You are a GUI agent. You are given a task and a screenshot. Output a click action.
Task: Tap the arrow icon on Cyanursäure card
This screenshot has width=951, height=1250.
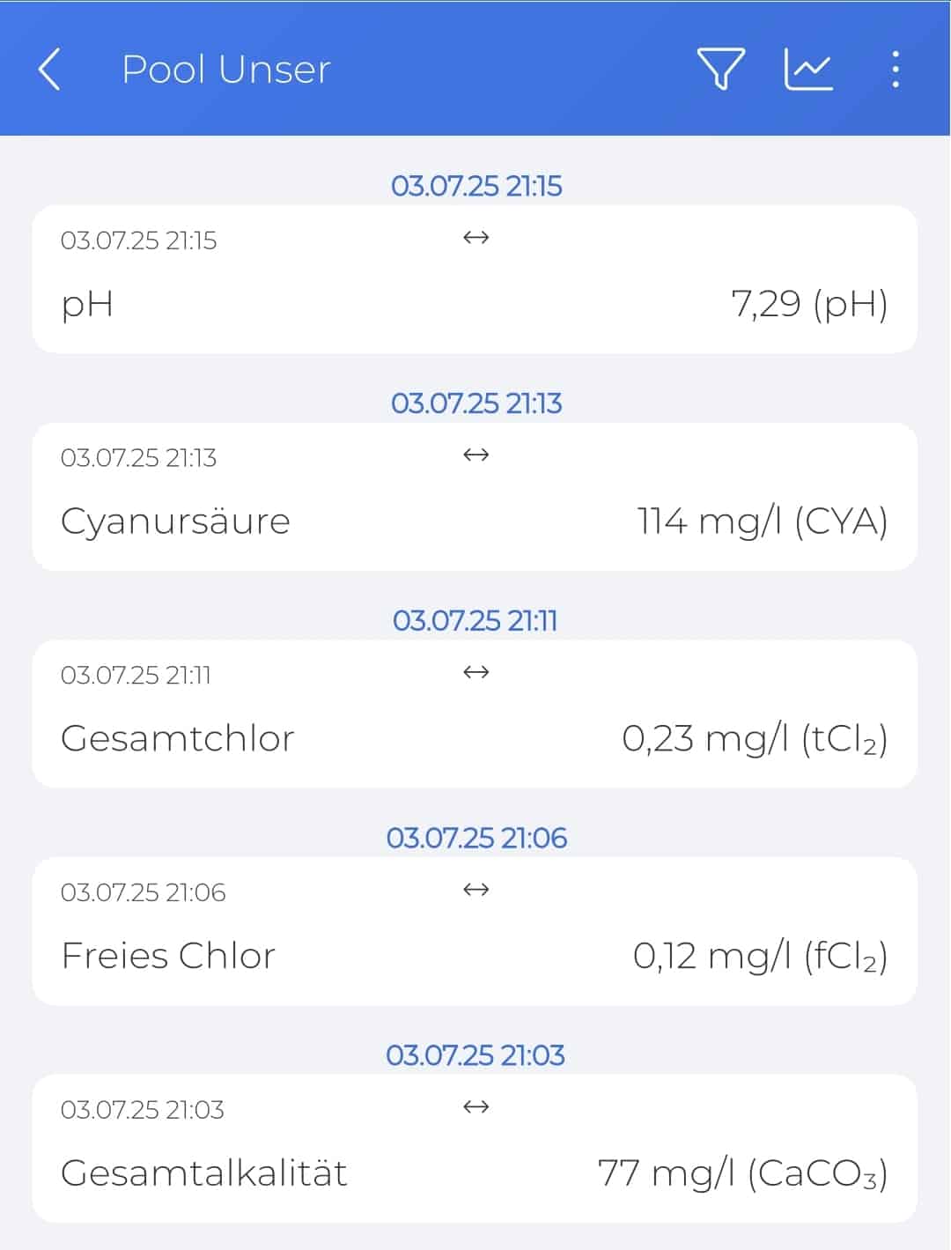click(475, 455)
